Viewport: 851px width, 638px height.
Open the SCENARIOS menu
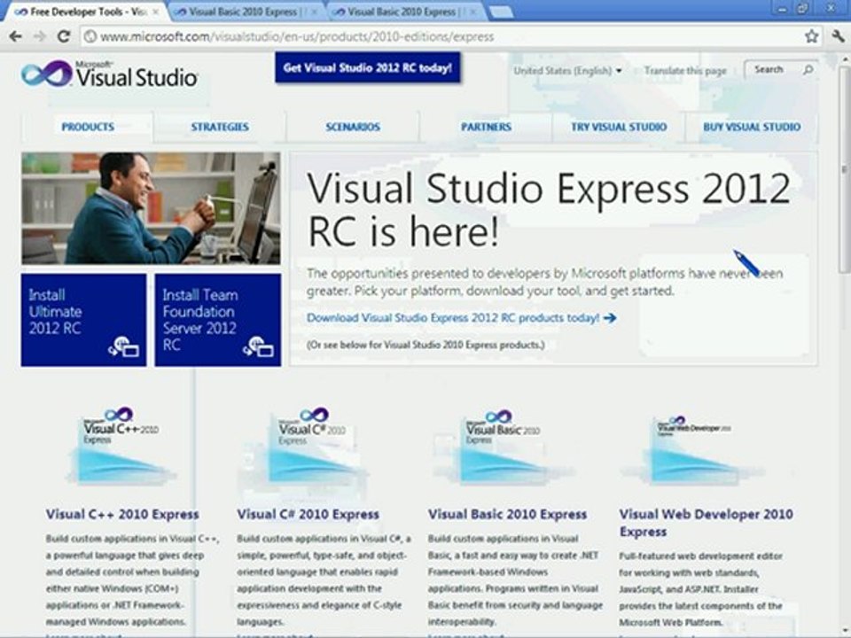(x=353, y=127)
